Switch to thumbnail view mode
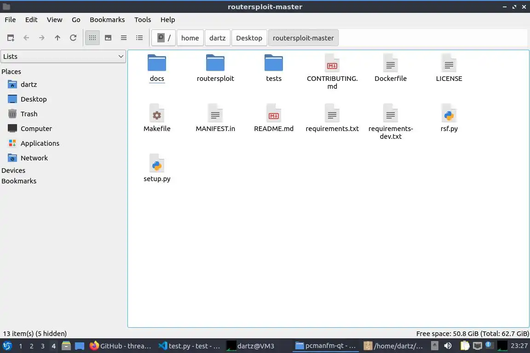Screen dimensions: 530x353 pyautogui.click(x=108, y=38)
